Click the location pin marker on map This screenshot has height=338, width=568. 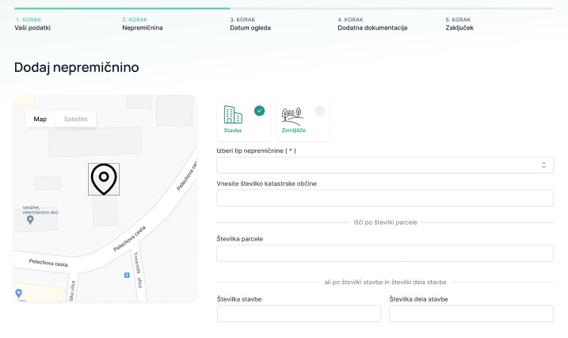(104, 179)
